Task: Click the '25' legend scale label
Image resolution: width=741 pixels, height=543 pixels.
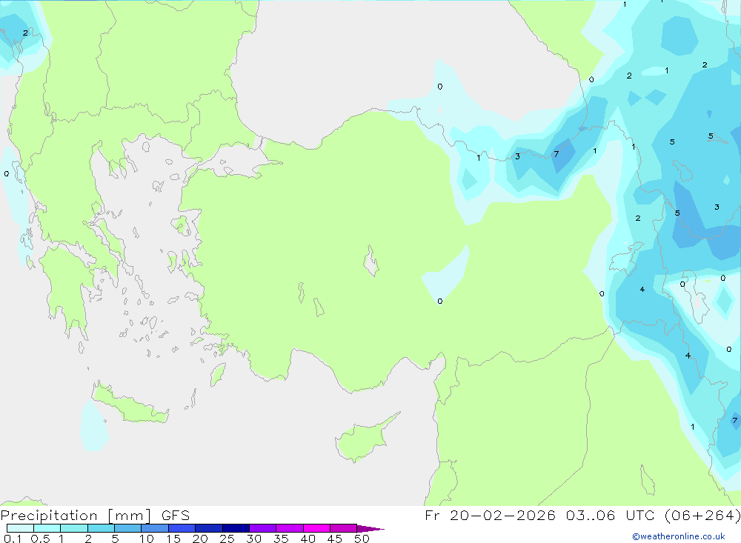Action: click(227, 539)
